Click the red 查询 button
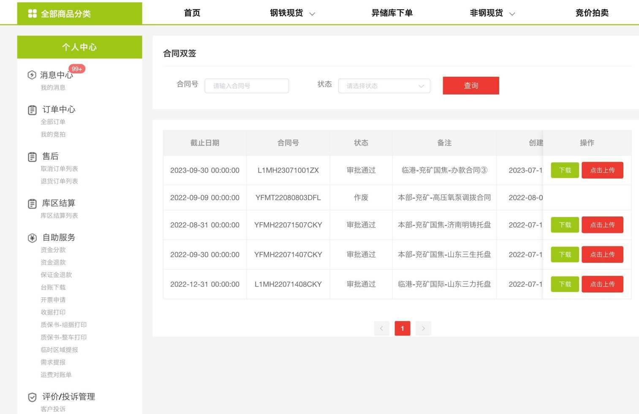 tap(471, 86)
